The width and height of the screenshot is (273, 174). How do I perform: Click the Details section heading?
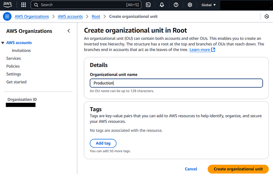(x=99, y=65)
